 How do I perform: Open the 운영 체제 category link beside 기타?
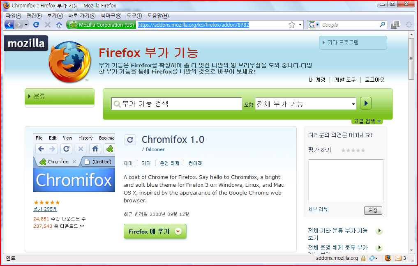tap(170, 163)
